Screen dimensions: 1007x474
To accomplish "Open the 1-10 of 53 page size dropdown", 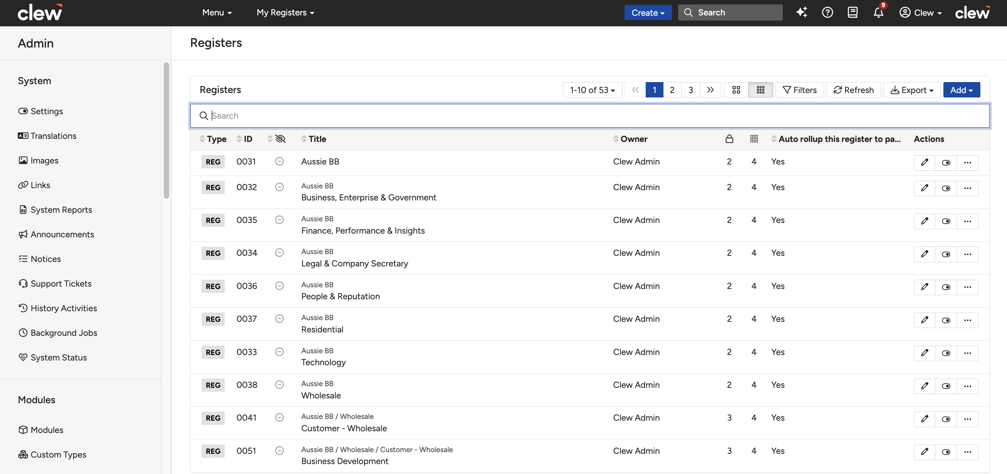I will click(592, 90).
